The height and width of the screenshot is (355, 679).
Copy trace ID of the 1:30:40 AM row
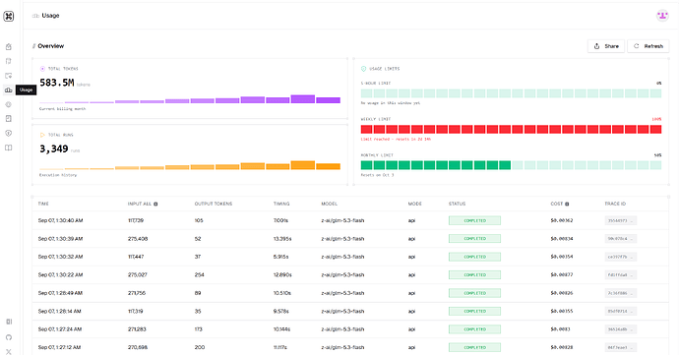621,221
